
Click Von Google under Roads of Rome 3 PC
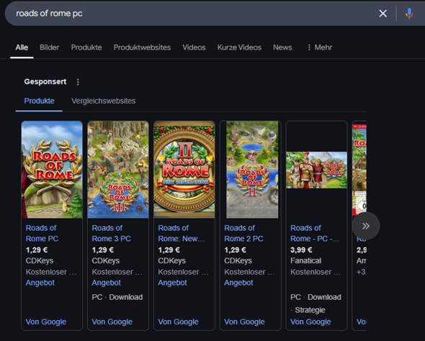[112, 322]
